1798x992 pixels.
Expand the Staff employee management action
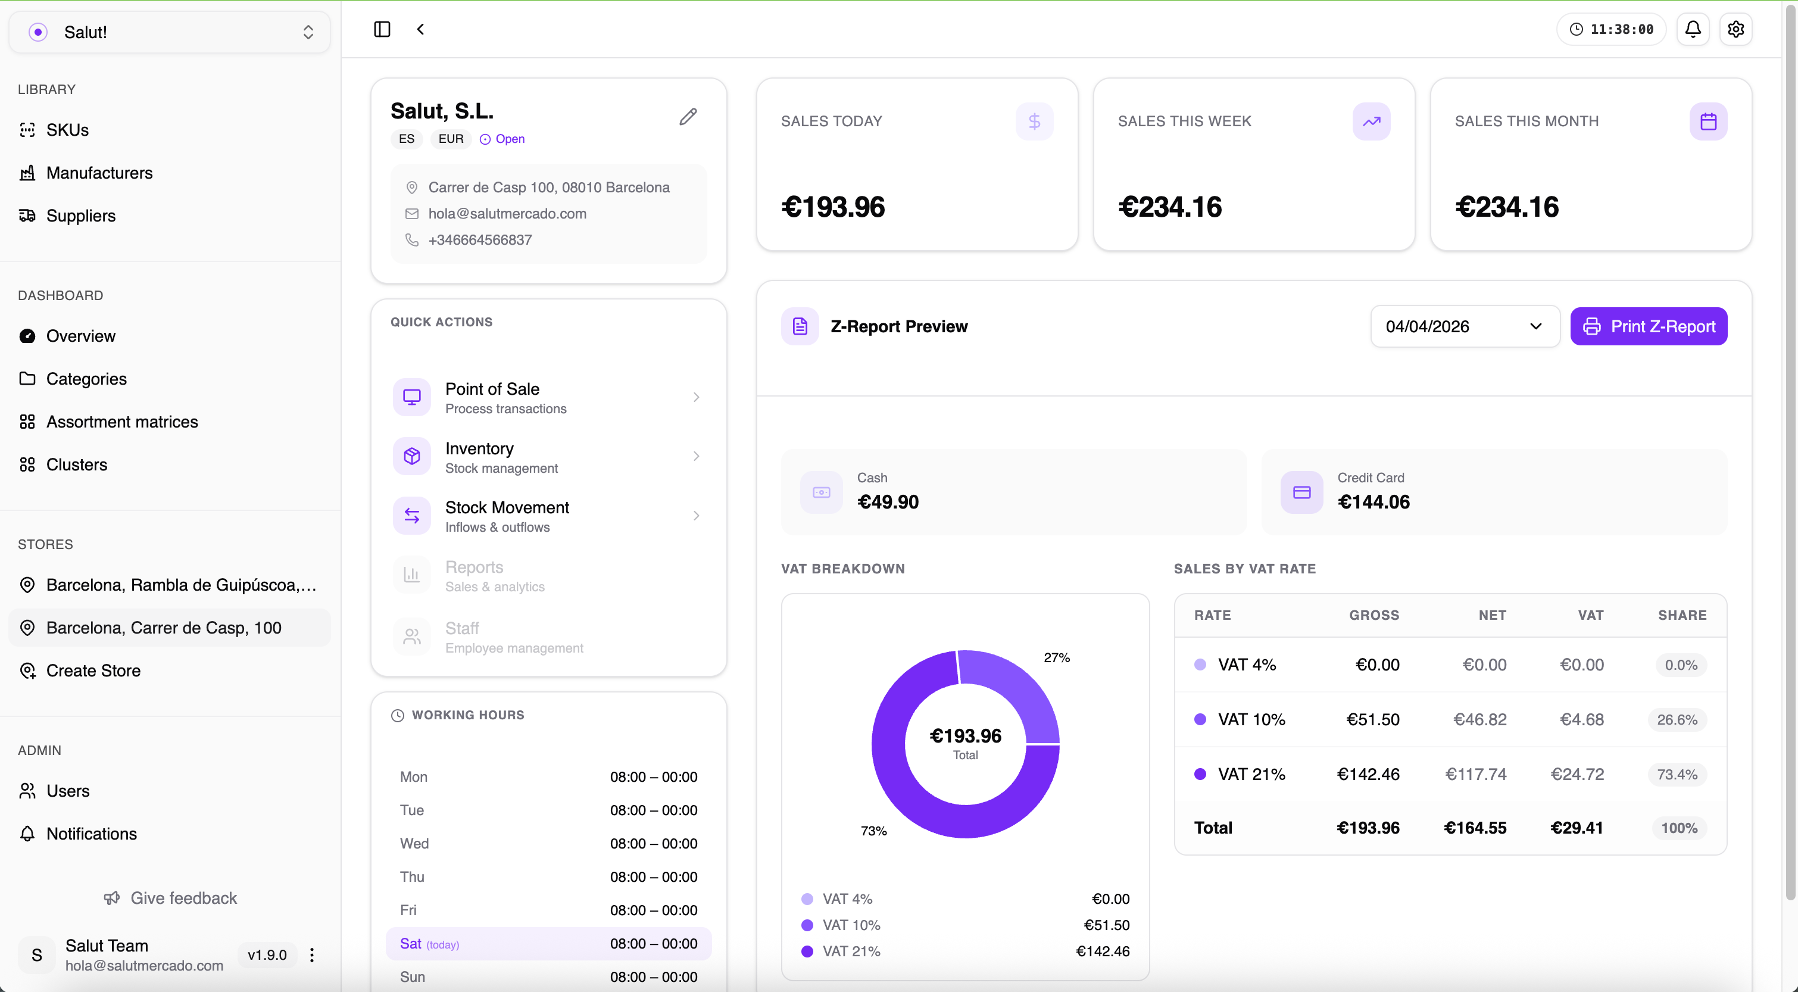pyautogui.click(x=550, y=637)
